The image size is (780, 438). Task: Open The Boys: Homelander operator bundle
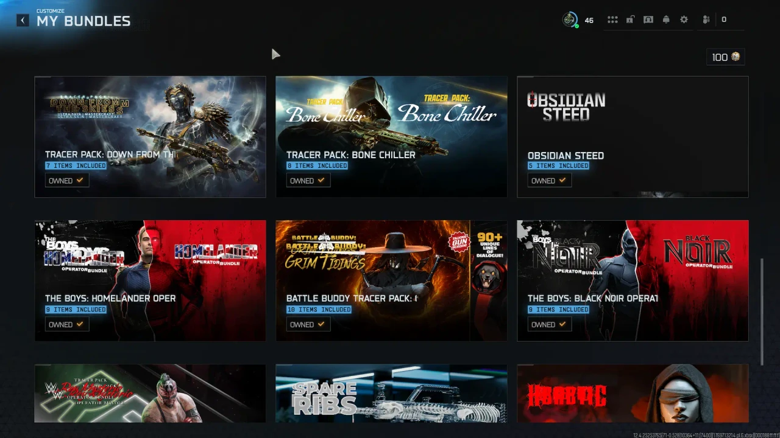(150, 280)
